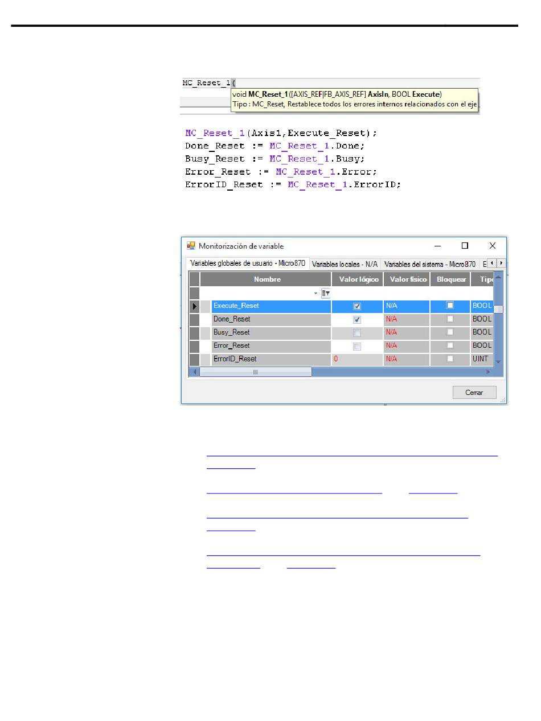
Task: Maximize the Monitorización de variable window
Action: 465,246
